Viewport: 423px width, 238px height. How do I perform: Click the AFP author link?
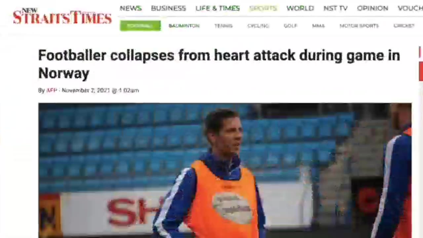52,90
